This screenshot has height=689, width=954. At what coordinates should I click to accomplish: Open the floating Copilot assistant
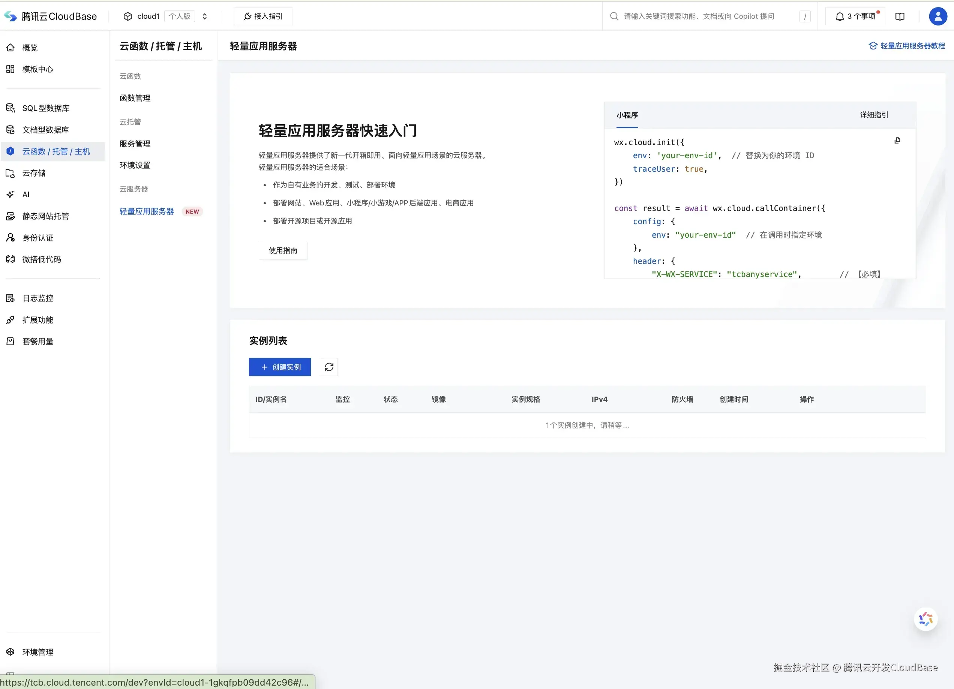point(925,619)
